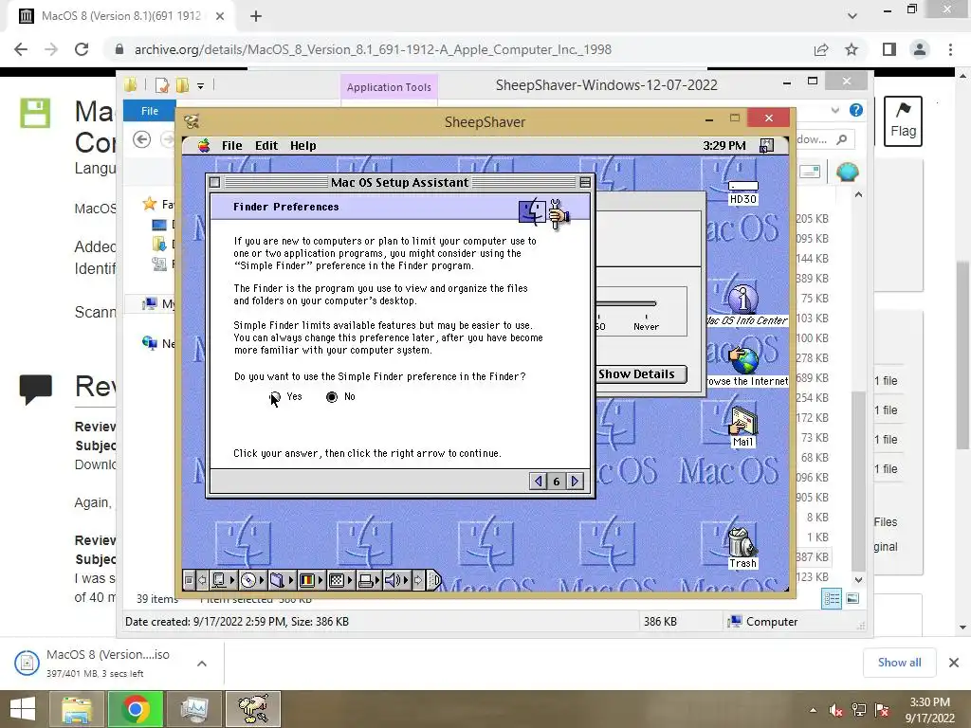Open the Chrome profile avatar menu

[920, 49]
